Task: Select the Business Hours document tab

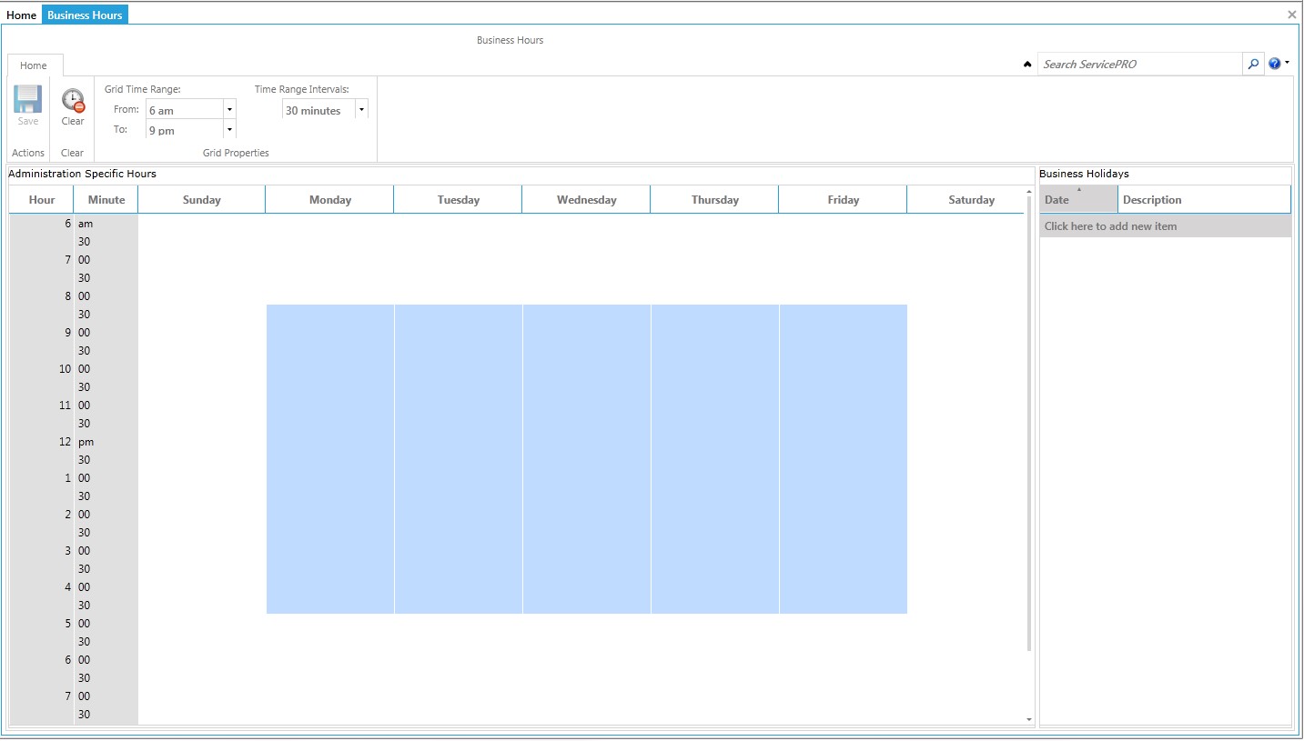Action: 85,15
